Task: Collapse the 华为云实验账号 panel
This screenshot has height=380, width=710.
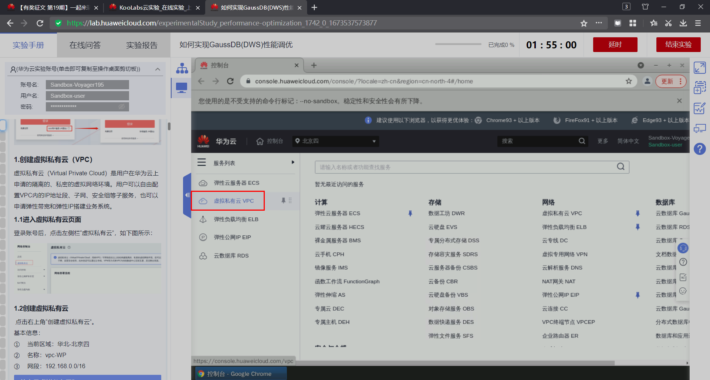Action: pyautogui.click(x=158, y=69)
